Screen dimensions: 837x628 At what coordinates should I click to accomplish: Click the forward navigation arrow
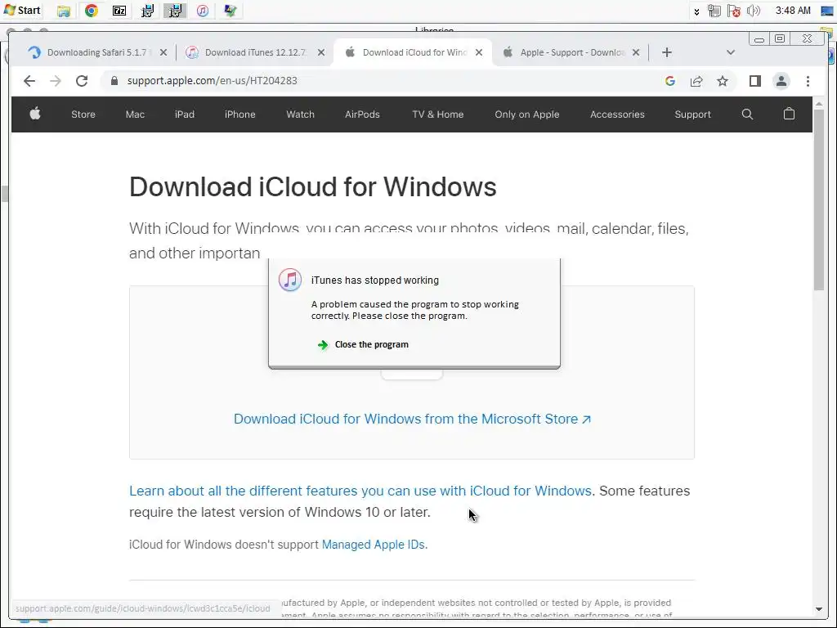pyautogui.click(x=56, y=81)
